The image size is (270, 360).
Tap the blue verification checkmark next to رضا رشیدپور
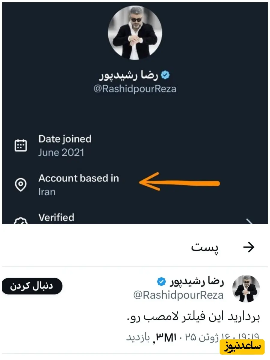pos(164,74)
